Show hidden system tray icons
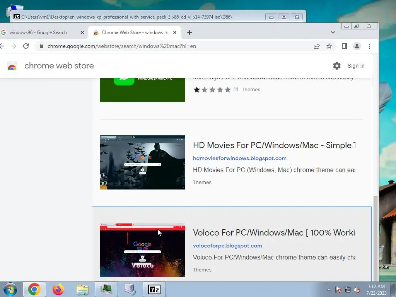The height and width of the screenshot is (297, 396). tap(329, 290)
